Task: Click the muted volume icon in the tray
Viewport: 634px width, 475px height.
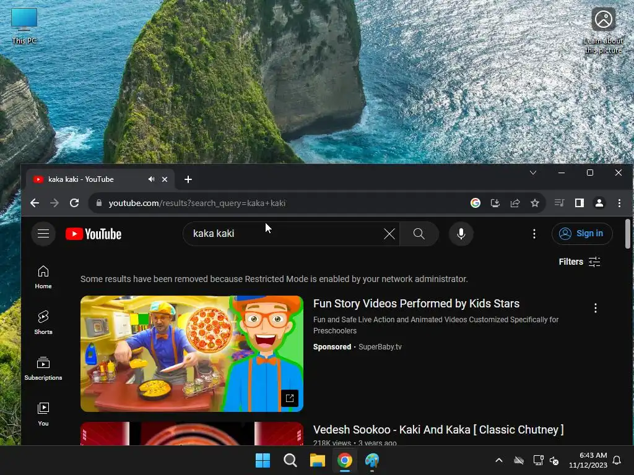Action: (554, 460)
